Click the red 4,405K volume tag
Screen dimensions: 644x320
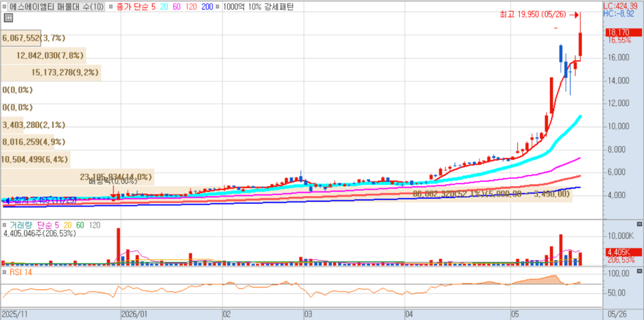624,252
